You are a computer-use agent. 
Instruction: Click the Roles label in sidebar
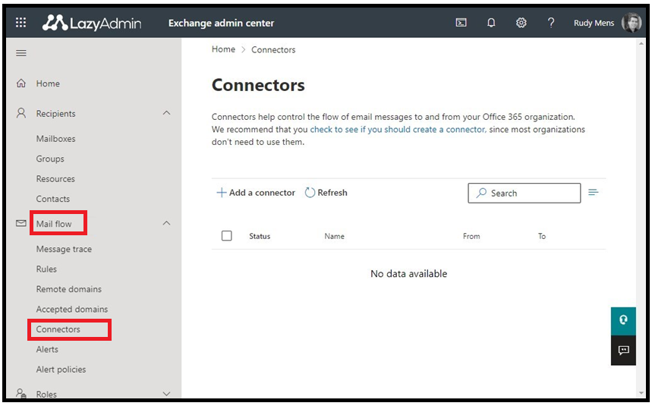click(x=46, y=394)
